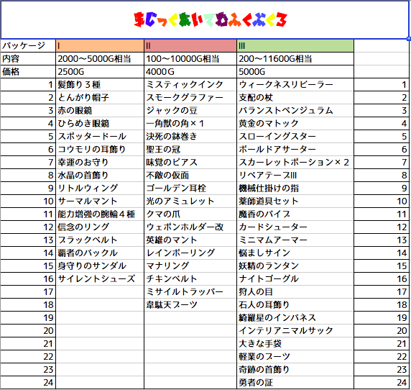Click the ブラックベルト cell
411x390 pixels.
(100, 240)
